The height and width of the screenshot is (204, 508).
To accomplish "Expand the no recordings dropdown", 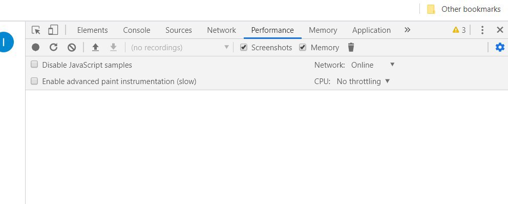I will (179, 48).
